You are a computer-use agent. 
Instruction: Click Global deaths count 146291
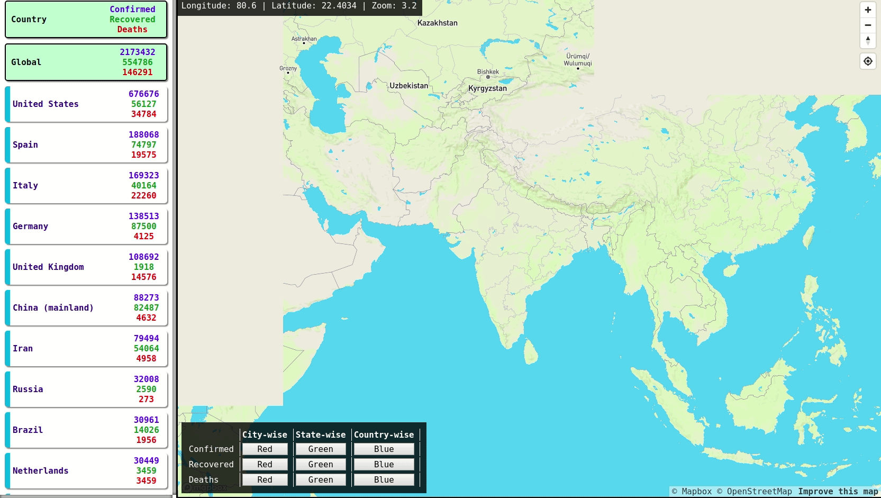pyautogui.click(x=138, y=73)
